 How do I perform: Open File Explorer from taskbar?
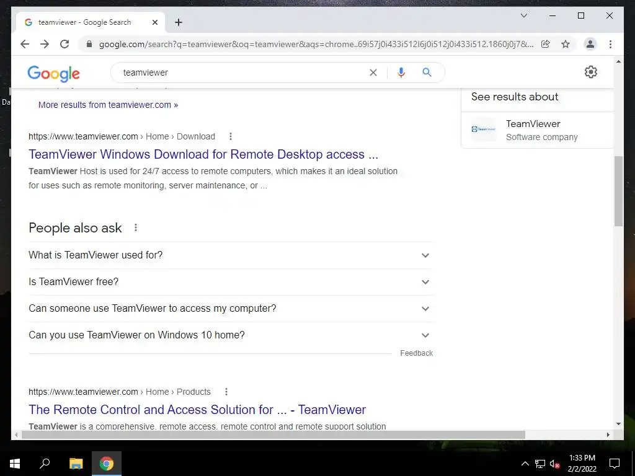point(76,464)
